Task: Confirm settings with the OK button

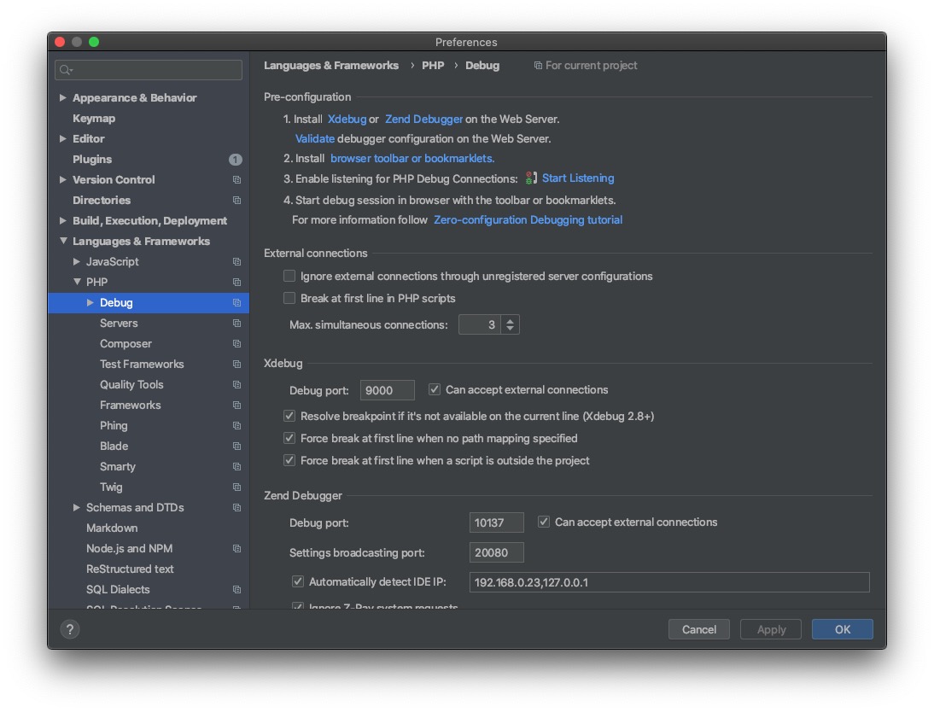Action: (843, 629)
